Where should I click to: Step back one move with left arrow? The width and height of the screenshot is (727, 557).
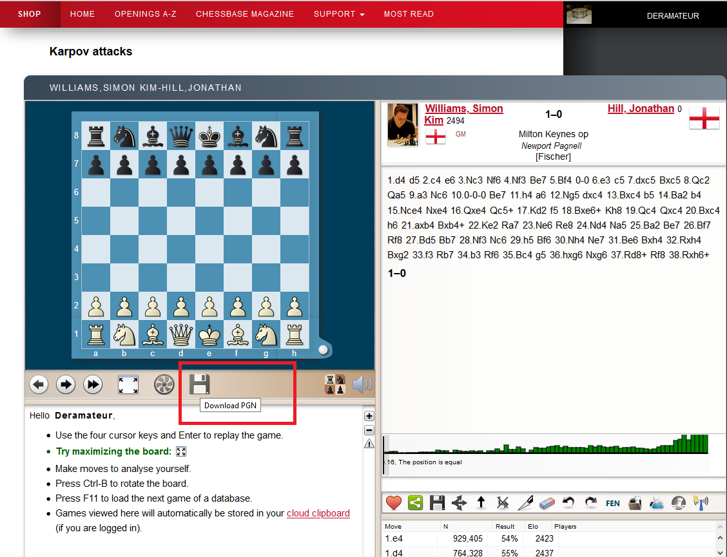tap(39, 385)
